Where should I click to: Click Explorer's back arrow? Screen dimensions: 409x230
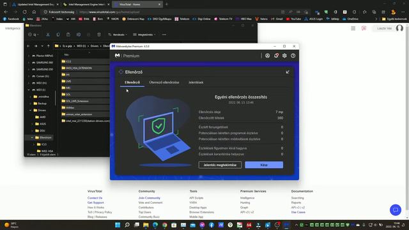[28, 46]
